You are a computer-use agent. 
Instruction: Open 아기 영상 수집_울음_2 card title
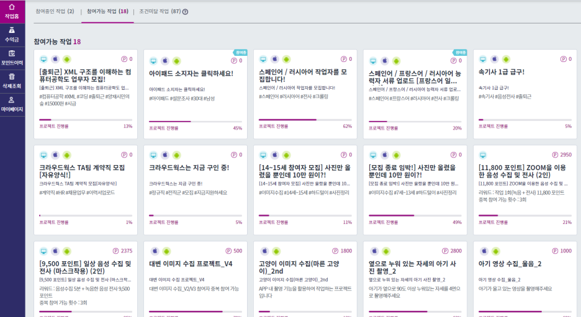pyautogui.click(x=510, y=264)
